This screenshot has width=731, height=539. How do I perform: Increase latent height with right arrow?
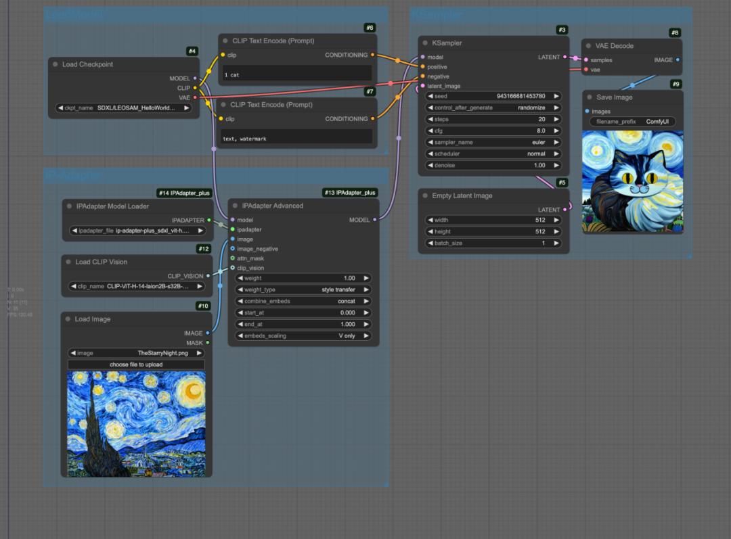pos(556,231)
